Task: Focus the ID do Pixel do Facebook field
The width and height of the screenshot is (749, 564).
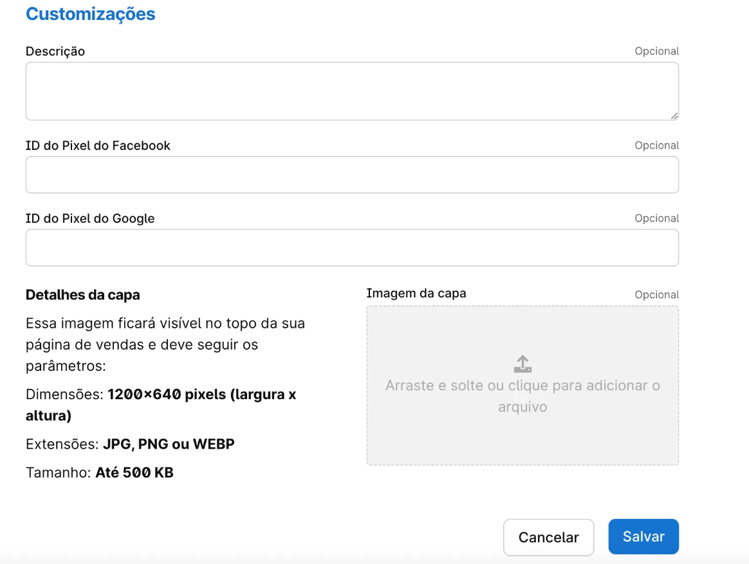Action: click(x=351, y=174)
